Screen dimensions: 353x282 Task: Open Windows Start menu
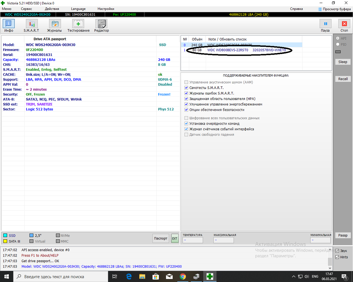(7, 276)
